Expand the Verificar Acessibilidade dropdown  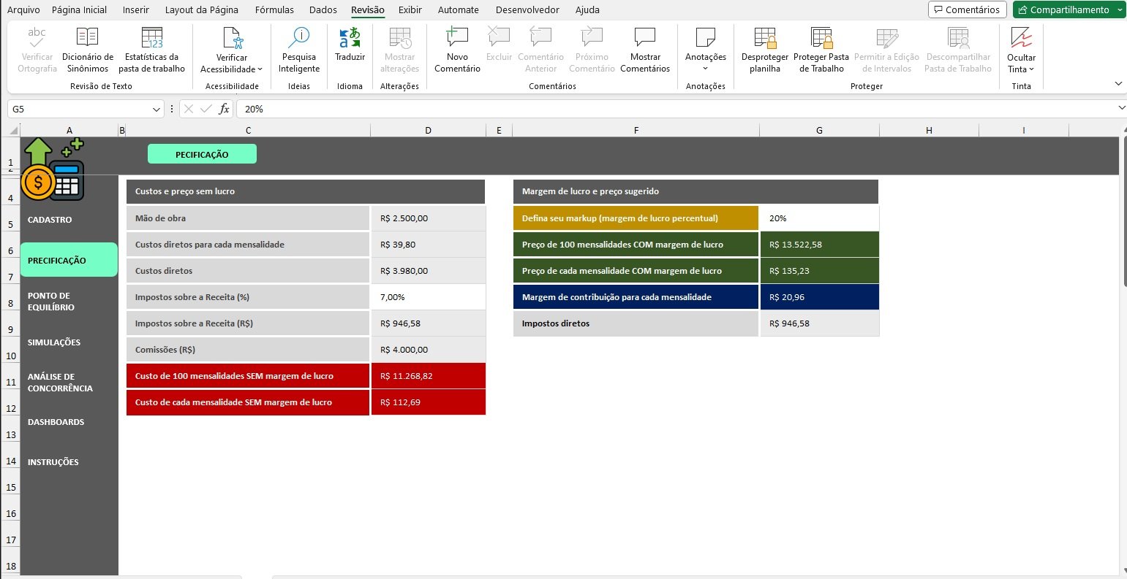260,69
